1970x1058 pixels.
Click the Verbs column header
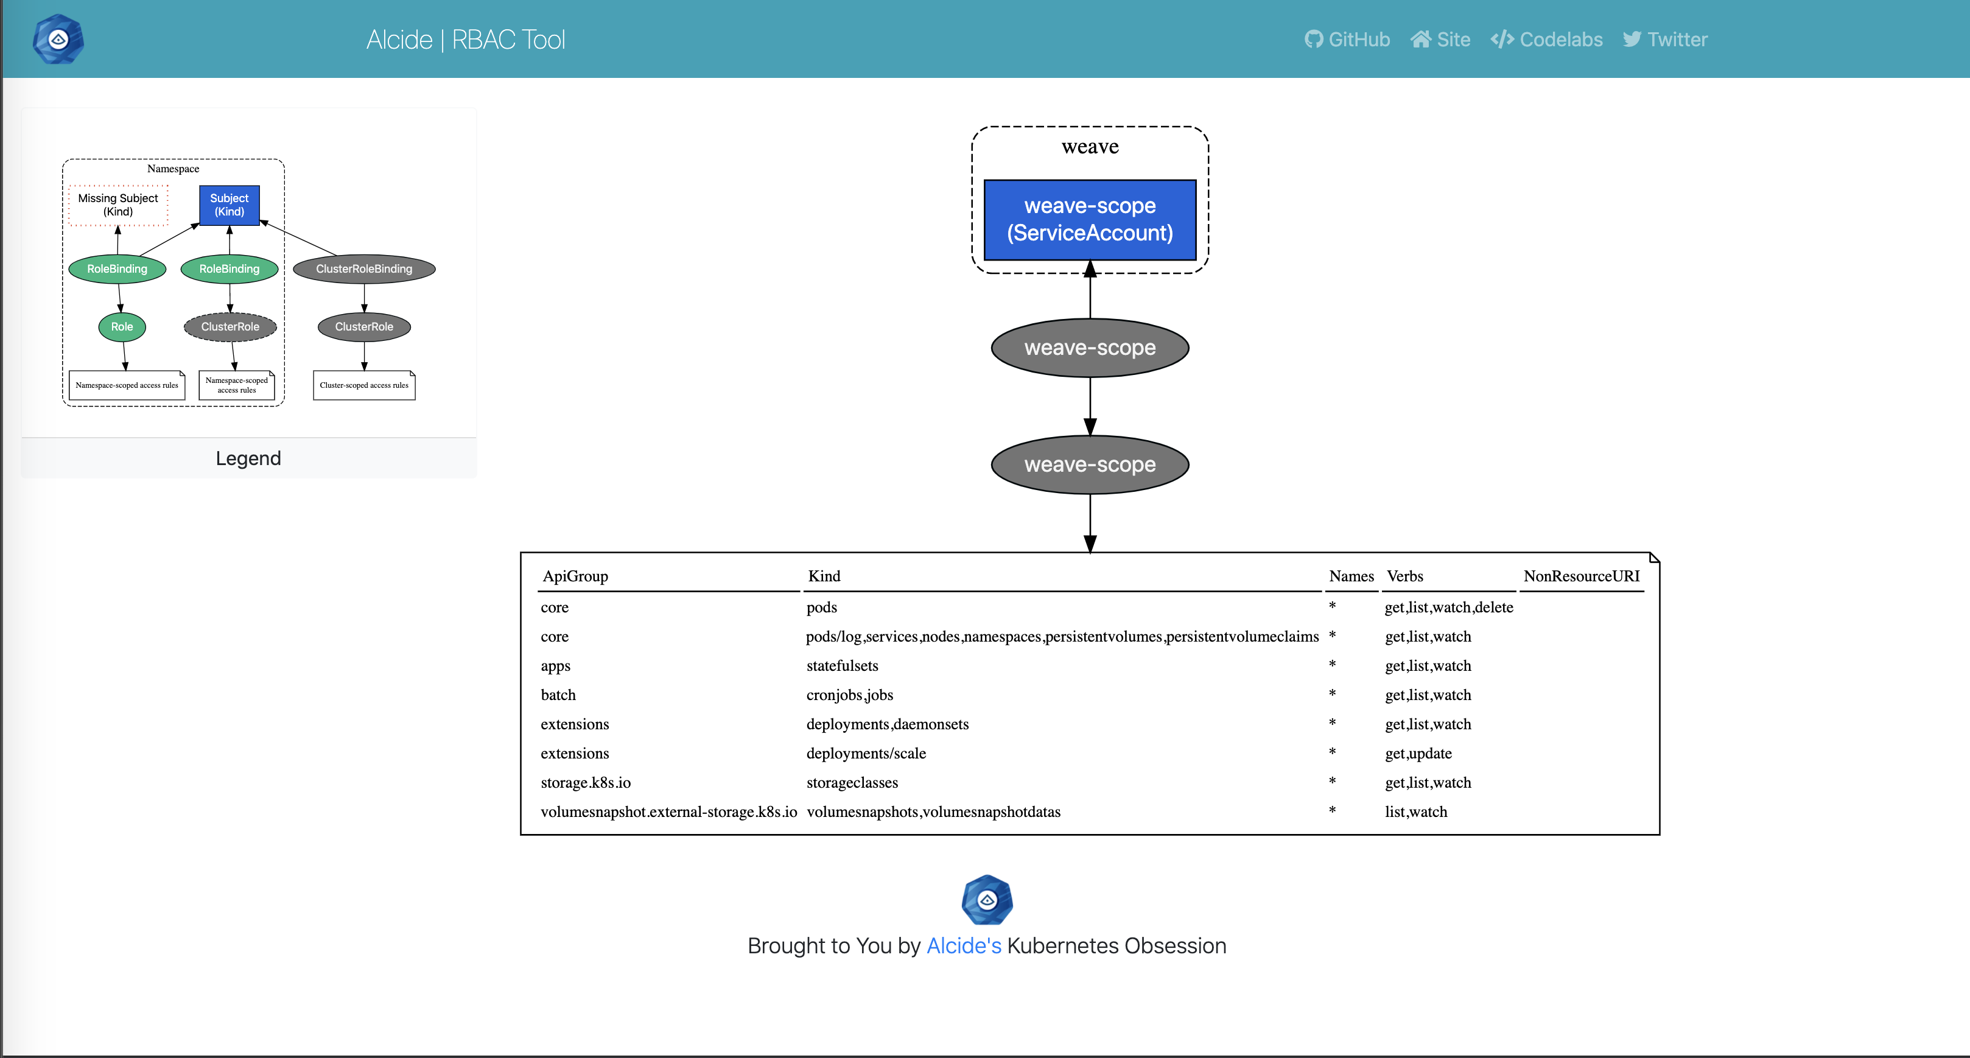click(1404, 576)
